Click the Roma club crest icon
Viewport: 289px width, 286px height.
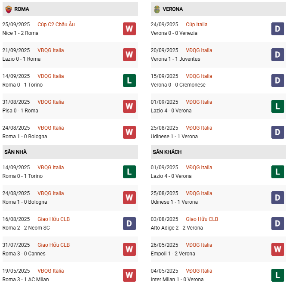[8, 9]
